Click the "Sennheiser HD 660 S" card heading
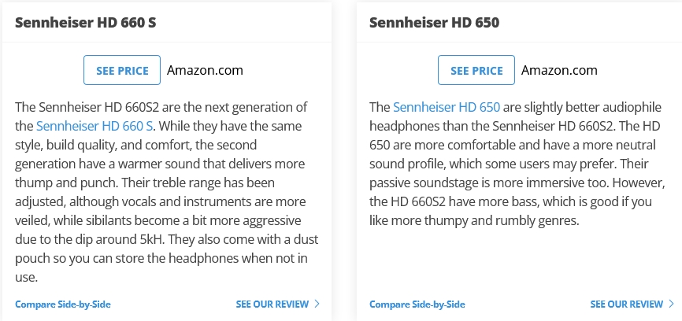 [85, 22]
